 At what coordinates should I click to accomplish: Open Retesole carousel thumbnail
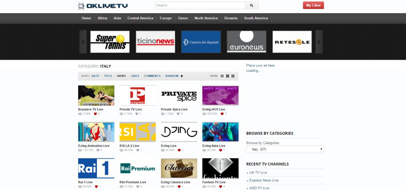292,42
